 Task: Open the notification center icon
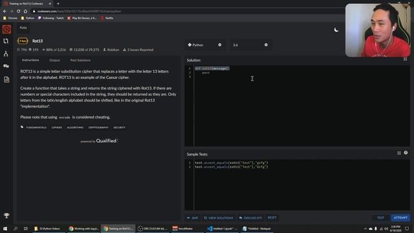pyautogui.click(x=407, y=228)
